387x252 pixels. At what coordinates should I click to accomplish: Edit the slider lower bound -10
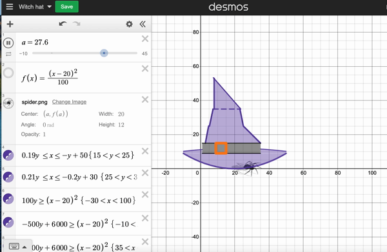[23, 53]
